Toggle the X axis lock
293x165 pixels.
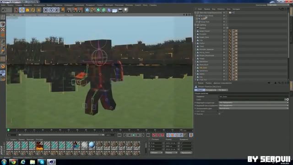[46, 10]
